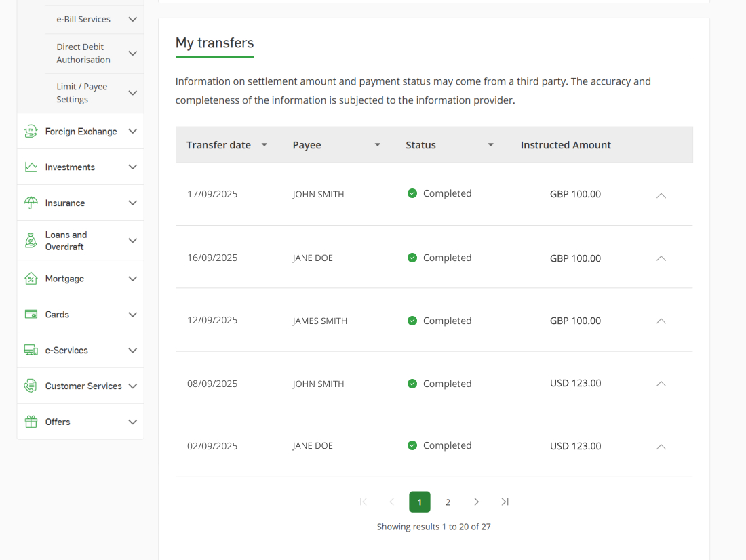The width and height of the screenshot is (746, 560).
Task: Click the e-Services computer icon
Action: [31, 351]
